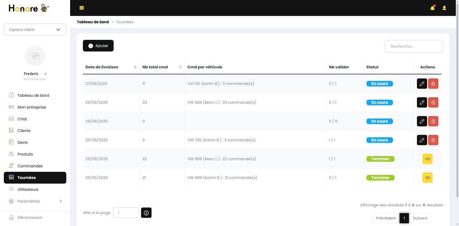Select page 1 in pagination

(404, 218)
